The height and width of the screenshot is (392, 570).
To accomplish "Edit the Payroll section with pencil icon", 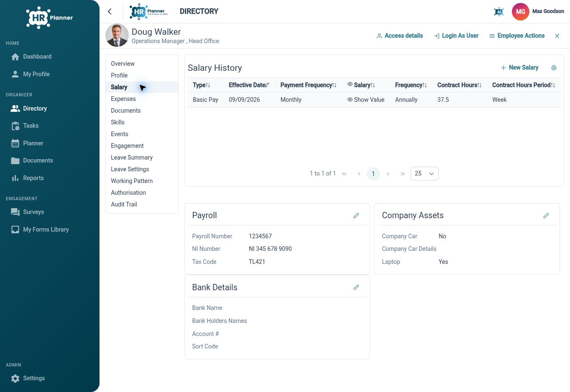I will coord(356,216).
